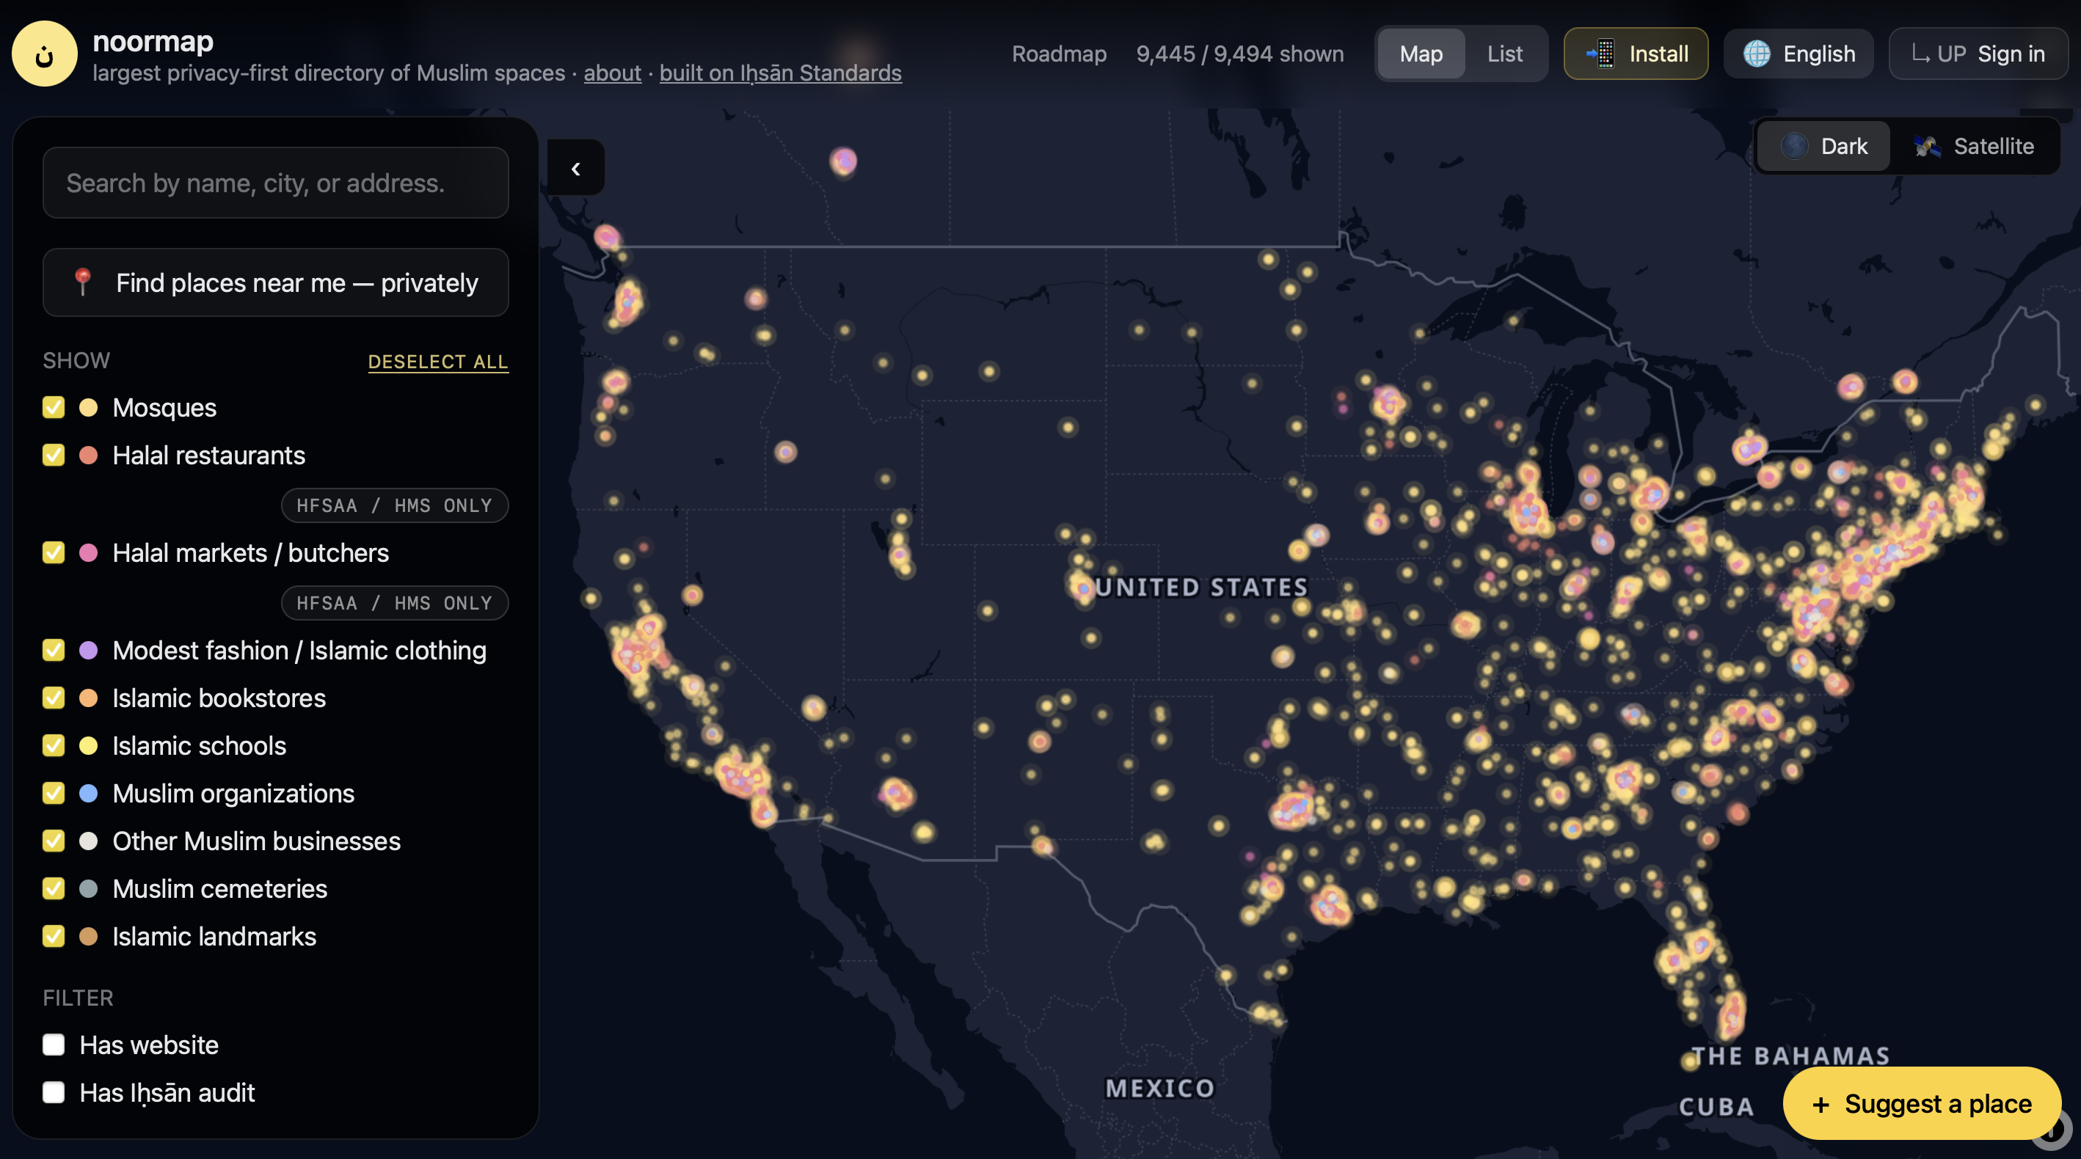
Task: Uncheck the Islamic schools checkbox
Action: tap(54, 745)
